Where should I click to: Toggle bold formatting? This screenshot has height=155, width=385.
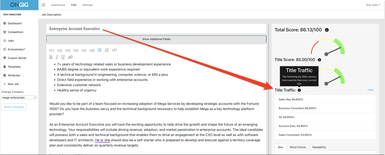point(51,57)
